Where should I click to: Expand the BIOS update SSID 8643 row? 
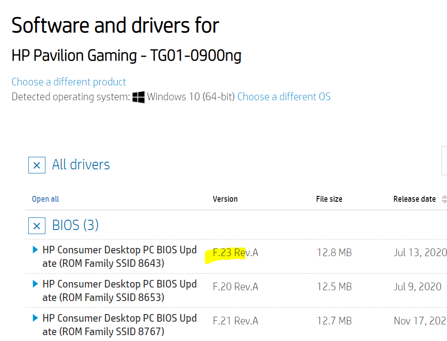click(x=35, y=250)
